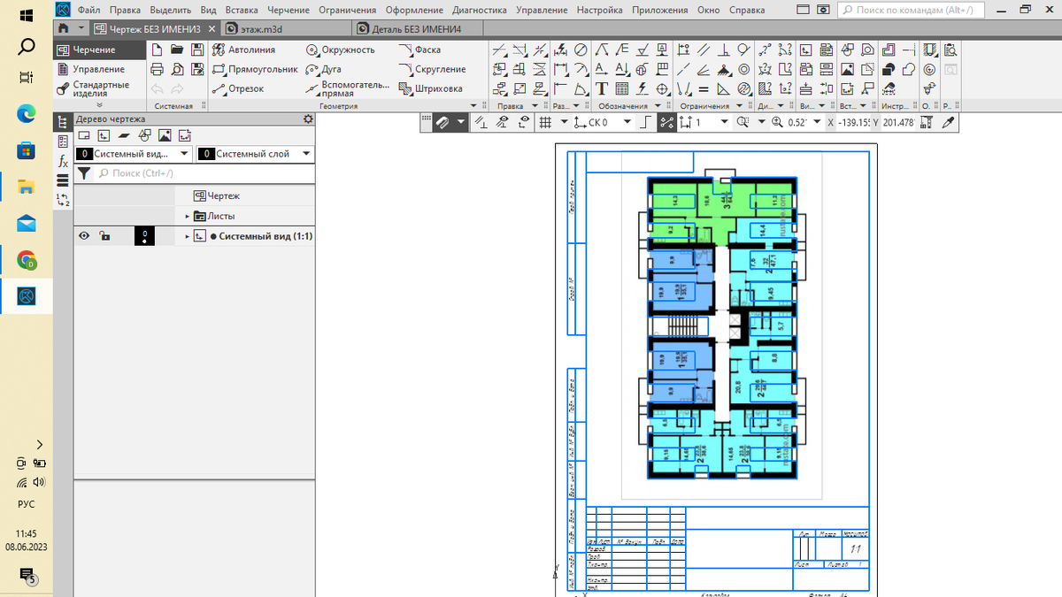Open Microsoft Edge from taskbar
Viewport: 1062px width, 597px height.
click(x=27, y=113)
